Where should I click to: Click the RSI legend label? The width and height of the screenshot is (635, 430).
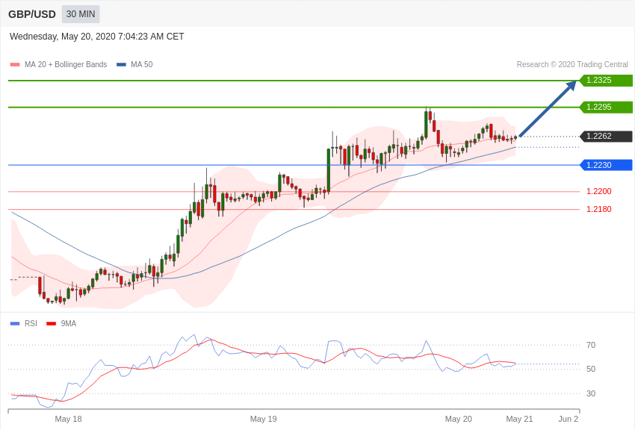(x=31, y=323)
